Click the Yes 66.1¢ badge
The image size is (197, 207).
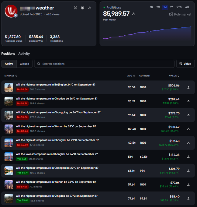click(x=22, y=173)
